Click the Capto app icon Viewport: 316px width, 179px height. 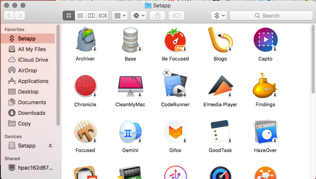[265, 40]
